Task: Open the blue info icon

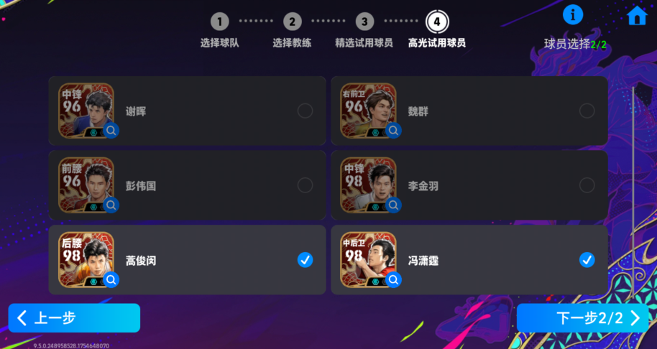Action: tap(573, 15)
